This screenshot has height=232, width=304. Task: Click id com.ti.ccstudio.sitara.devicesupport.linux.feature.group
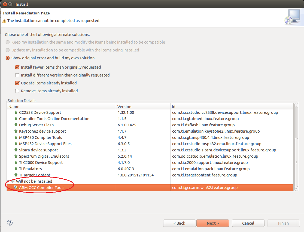pos(224,150)
